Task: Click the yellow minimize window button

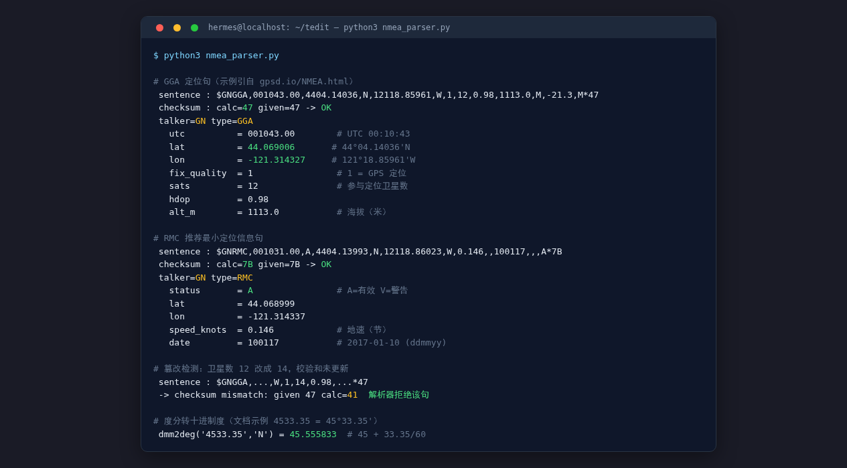Action: click(177, 27)
